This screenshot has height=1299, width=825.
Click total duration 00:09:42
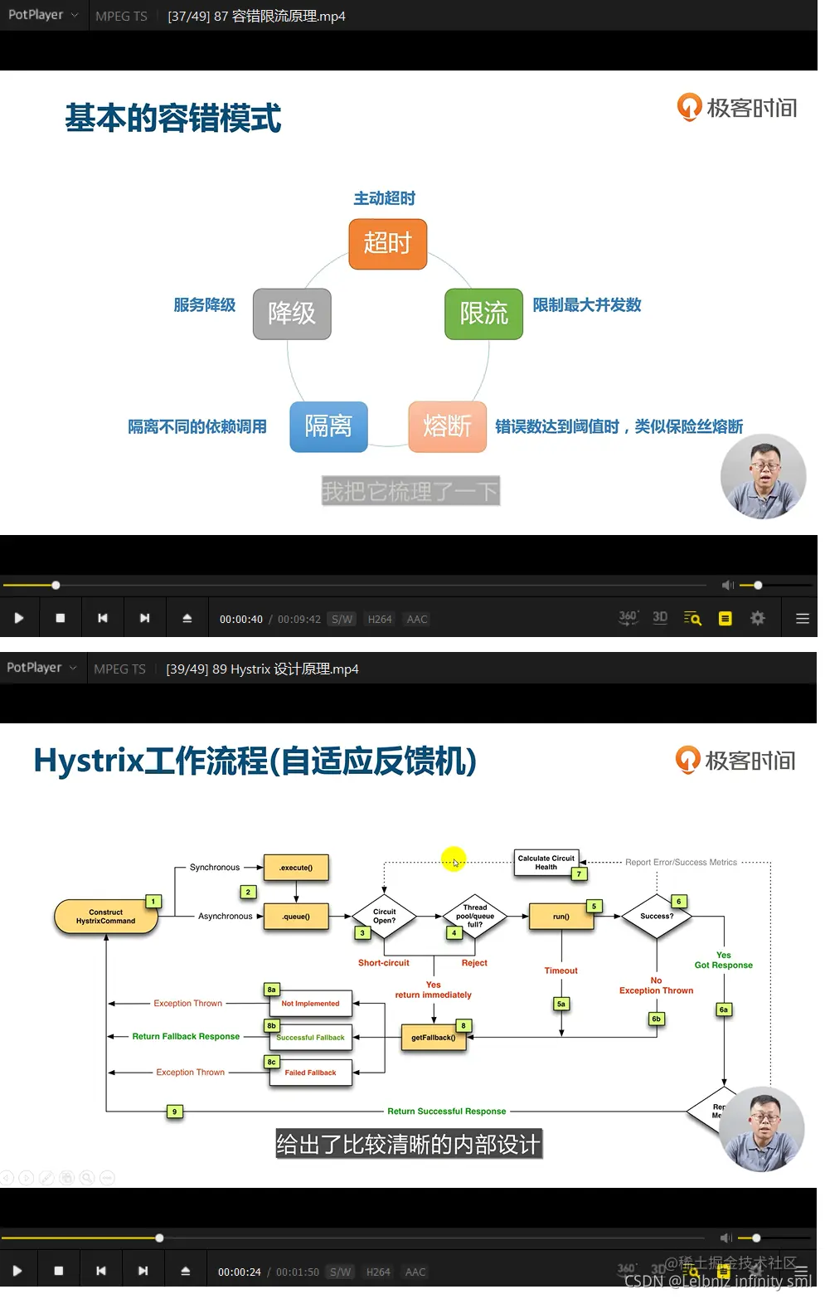(299, 619)
